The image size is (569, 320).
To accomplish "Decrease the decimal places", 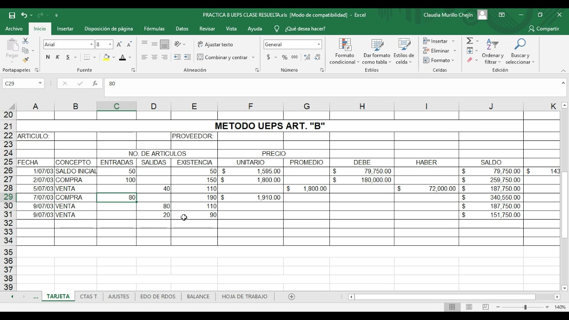I will pos(317,57).
